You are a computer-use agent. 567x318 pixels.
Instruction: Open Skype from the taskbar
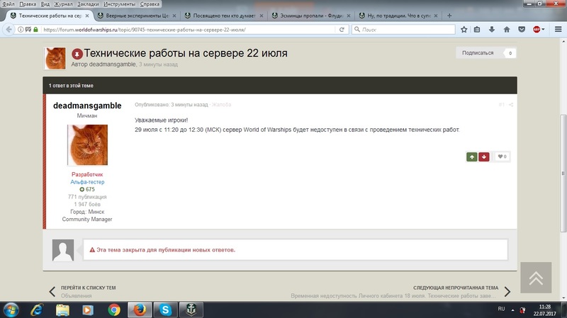click(165, 310)
